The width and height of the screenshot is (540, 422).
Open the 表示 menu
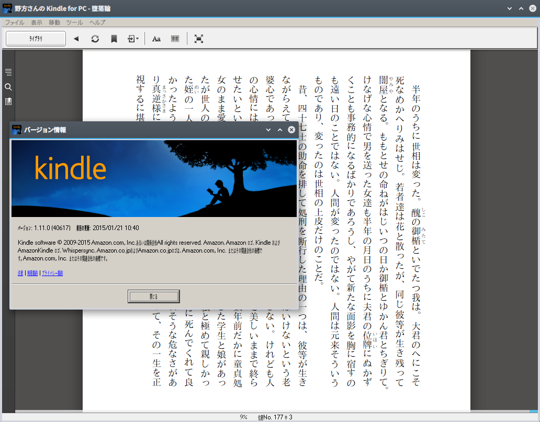pyautogui.click(x=37, y=22)
